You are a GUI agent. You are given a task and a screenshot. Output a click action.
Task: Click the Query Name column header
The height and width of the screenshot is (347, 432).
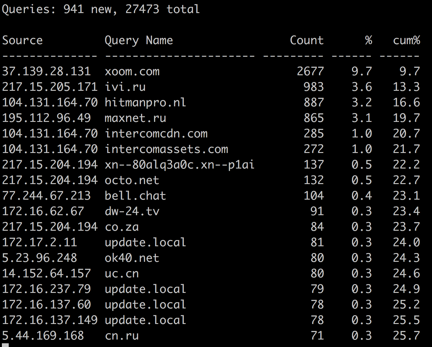click(139, 40)
